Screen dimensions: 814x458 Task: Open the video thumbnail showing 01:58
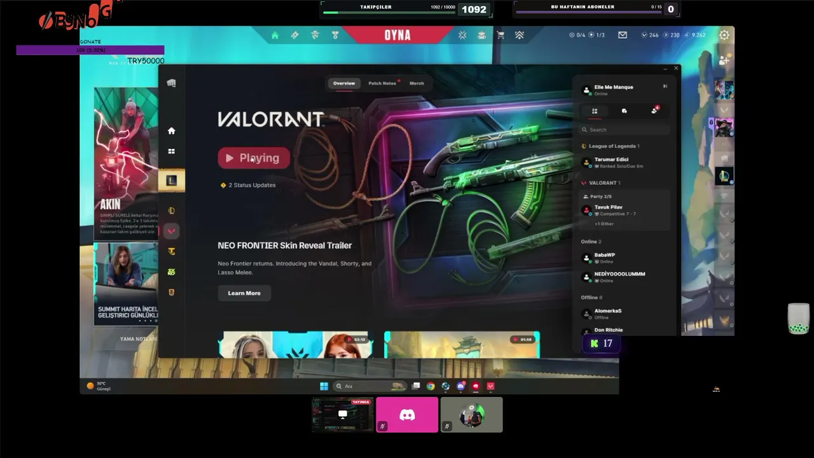(x=462, y=345)
